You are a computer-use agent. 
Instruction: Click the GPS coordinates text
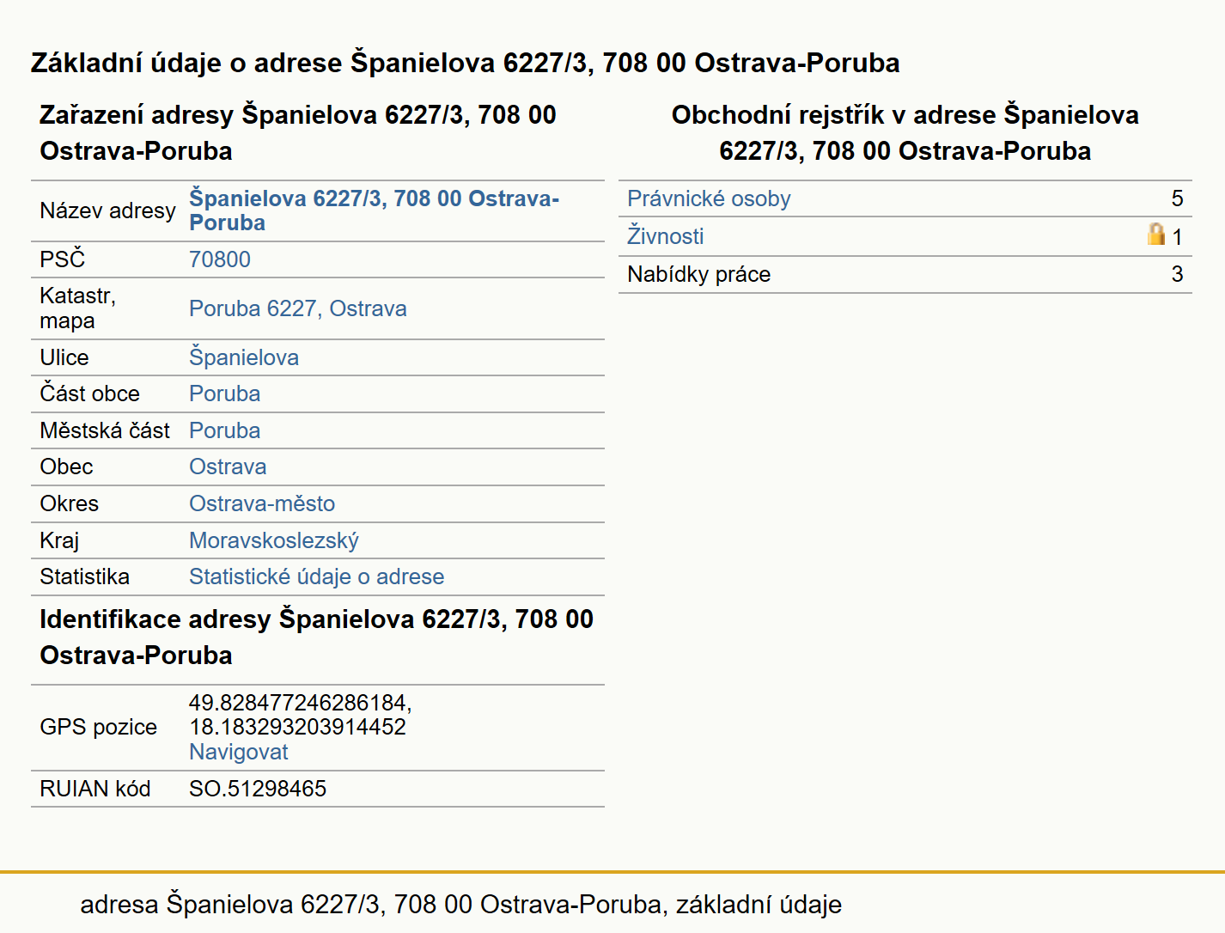[x=301, y=715]
